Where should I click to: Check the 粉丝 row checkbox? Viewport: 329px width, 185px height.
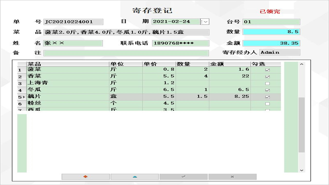267,104
